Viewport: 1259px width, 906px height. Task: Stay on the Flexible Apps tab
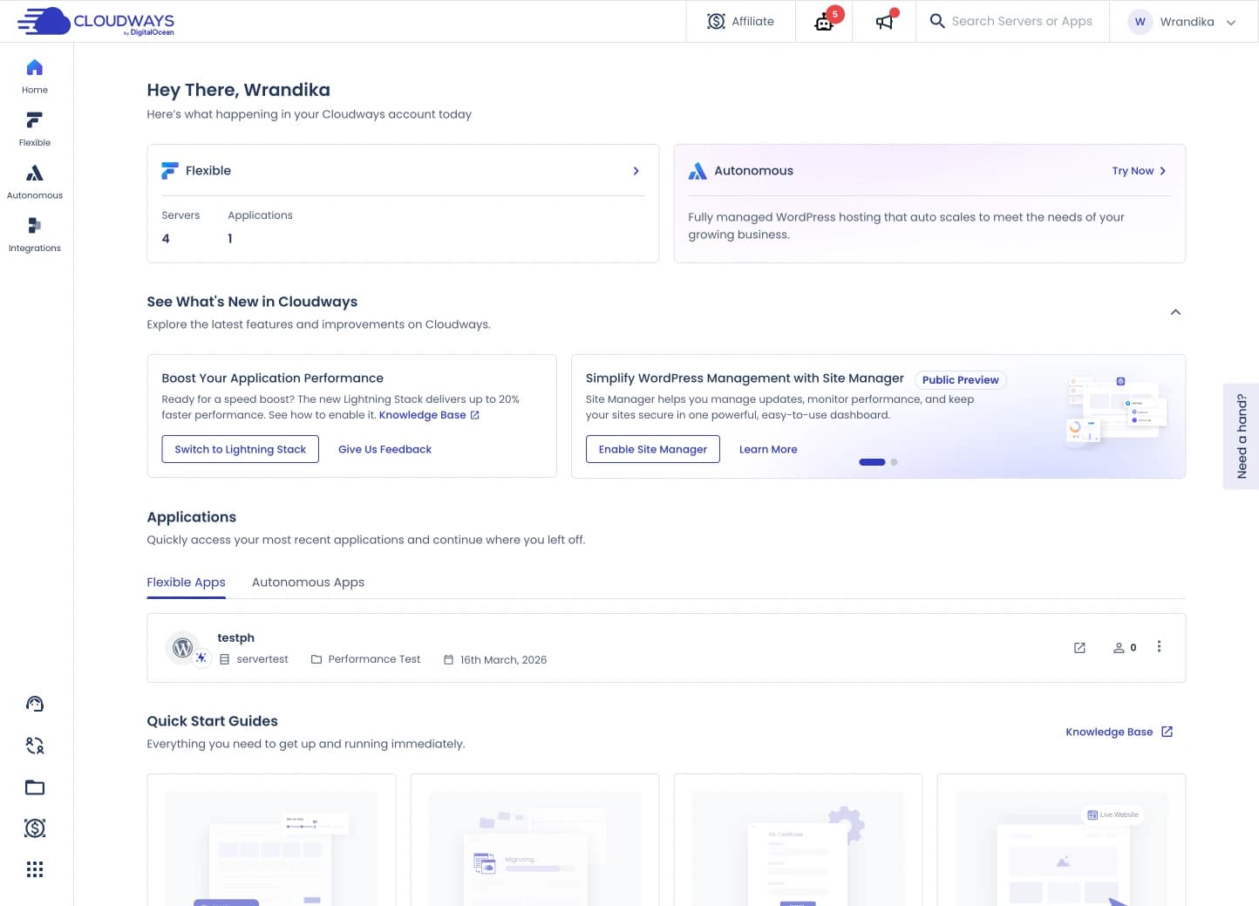(x=186, y=582)
